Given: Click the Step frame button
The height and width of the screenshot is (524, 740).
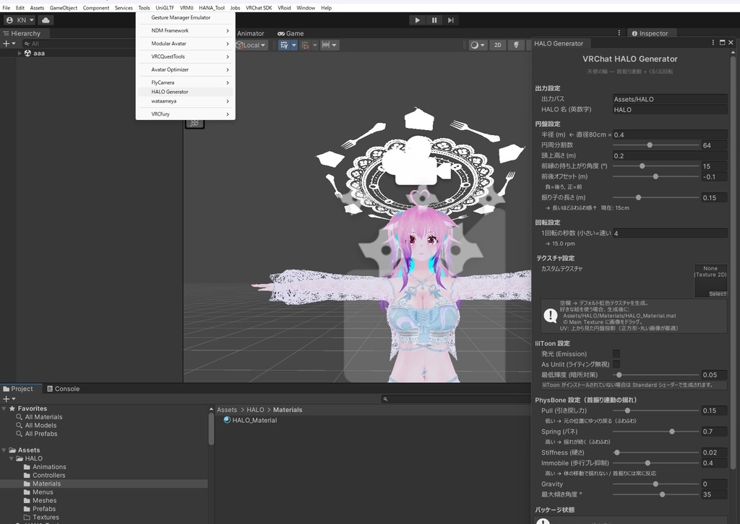Looking at the screenshot, I should point(450,20).
